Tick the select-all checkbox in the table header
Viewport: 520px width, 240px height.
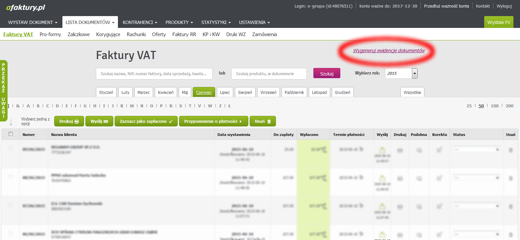[11, 134]
